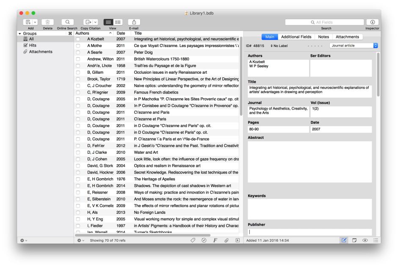This screenshot has width=398, height=268.
Task: Tick the checkbox for A Mothe reference
Action: (x=78, y=46)
